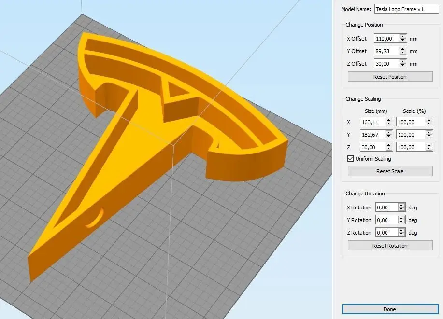Select the orange Tesla logo model
Viewport: 443px width, 319px height.
pos(147,136)
